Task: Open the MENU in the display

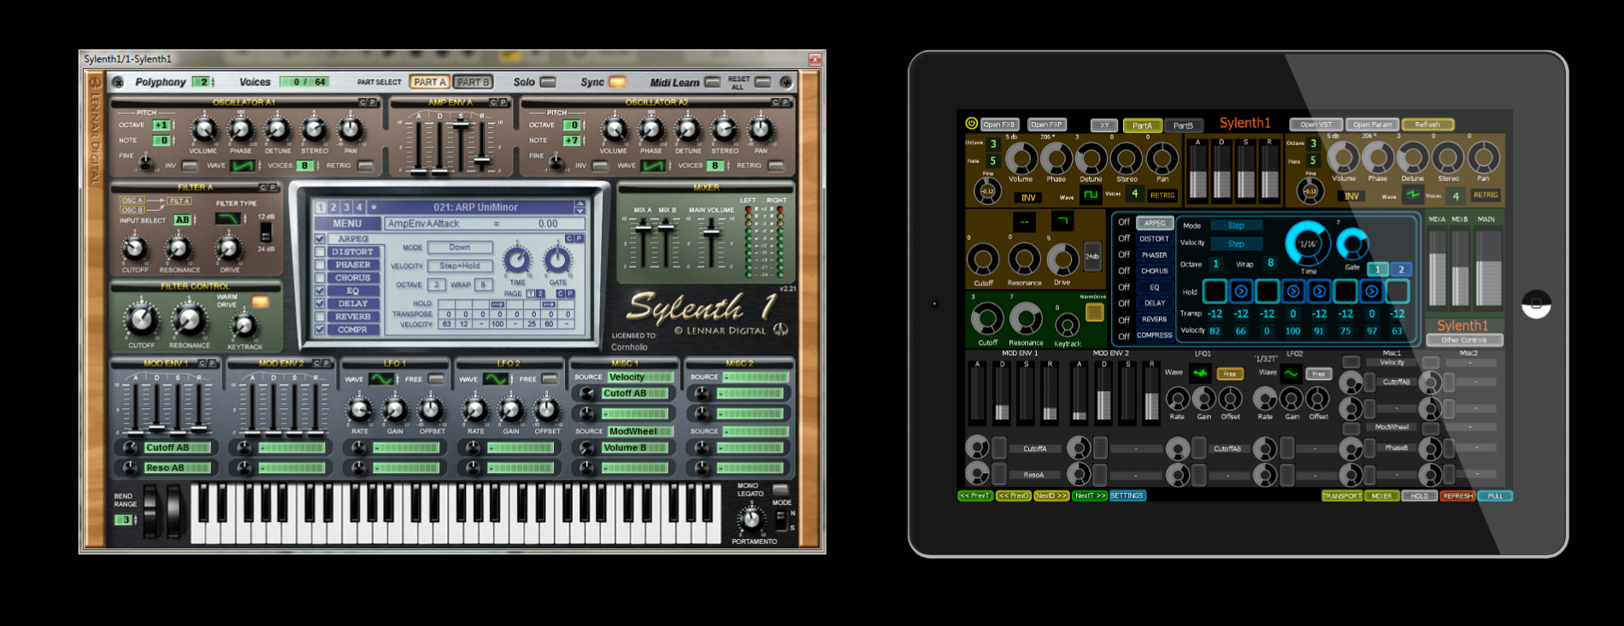Action: point(347,224)
